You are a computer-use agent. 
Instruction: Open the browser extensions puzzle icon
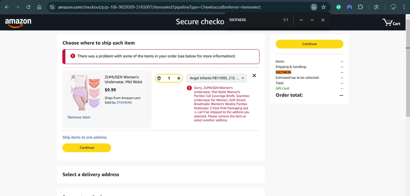click(x=360, y=7)
